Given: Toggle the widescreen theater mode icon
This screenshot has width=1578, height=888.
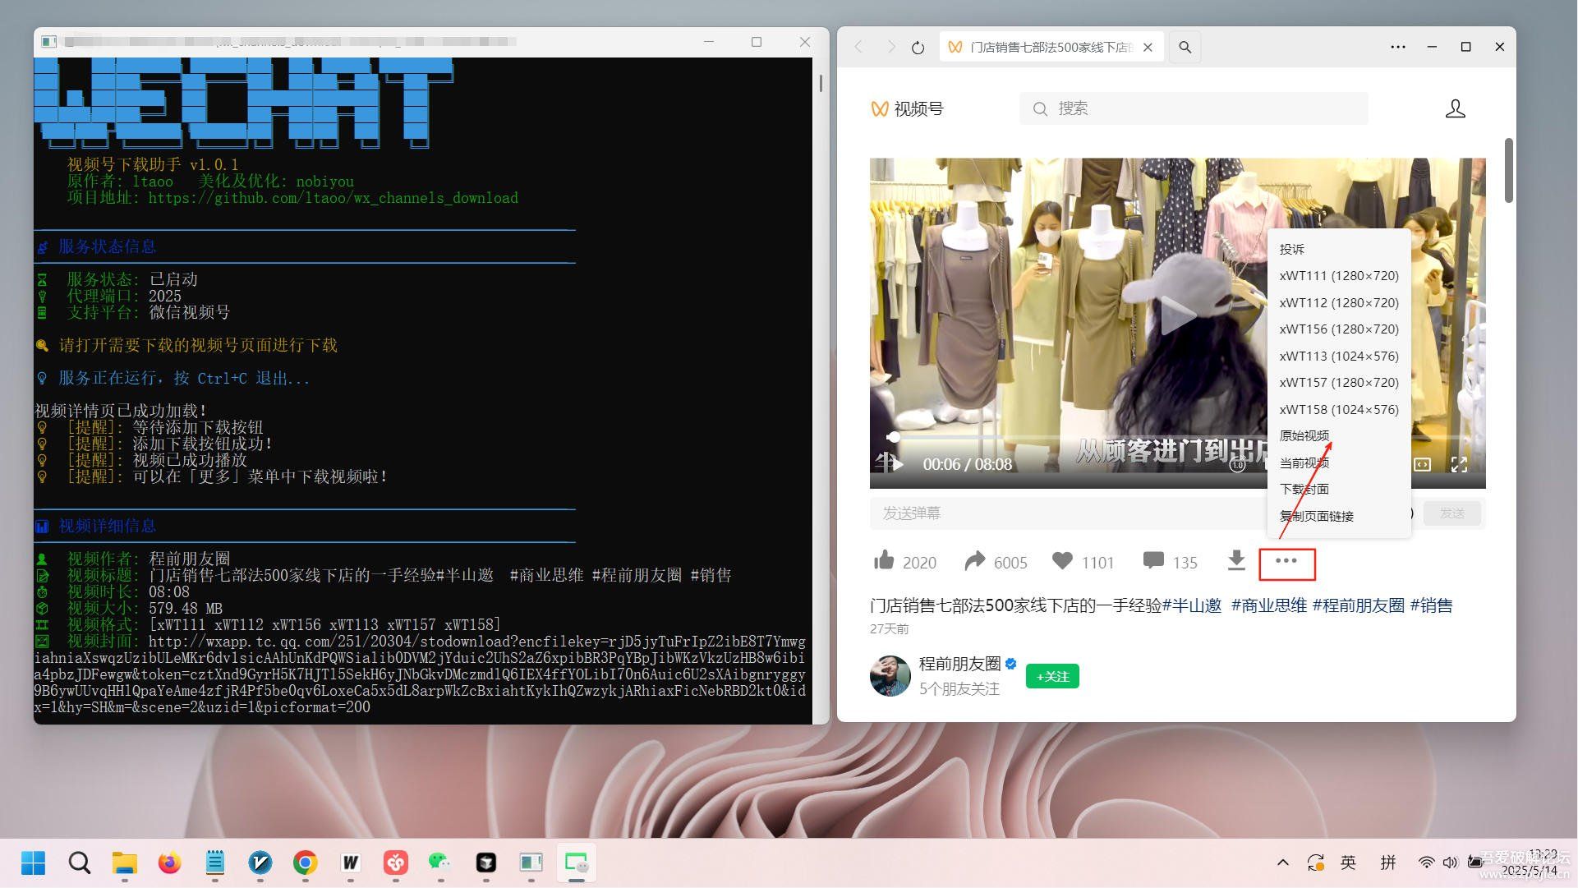Looking at the screenshot, I should coord(1422,465).
